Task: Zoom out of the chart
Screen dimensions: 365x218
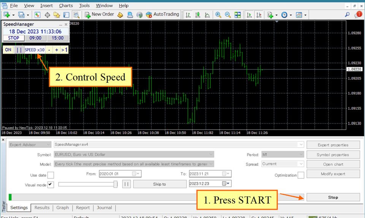Action: point(228,15)
